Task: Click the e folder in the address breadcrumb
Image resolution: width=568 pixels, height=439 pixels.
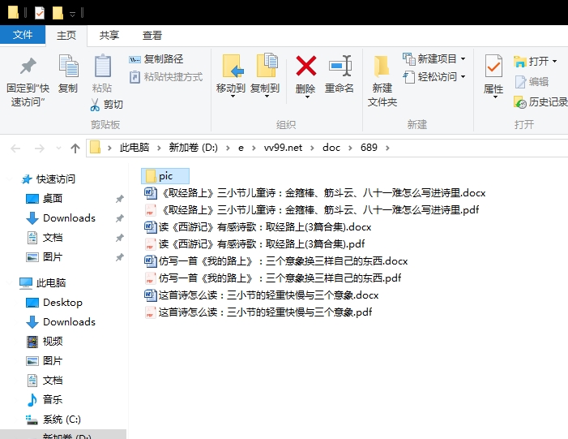Action: click(x=241, y=148)
